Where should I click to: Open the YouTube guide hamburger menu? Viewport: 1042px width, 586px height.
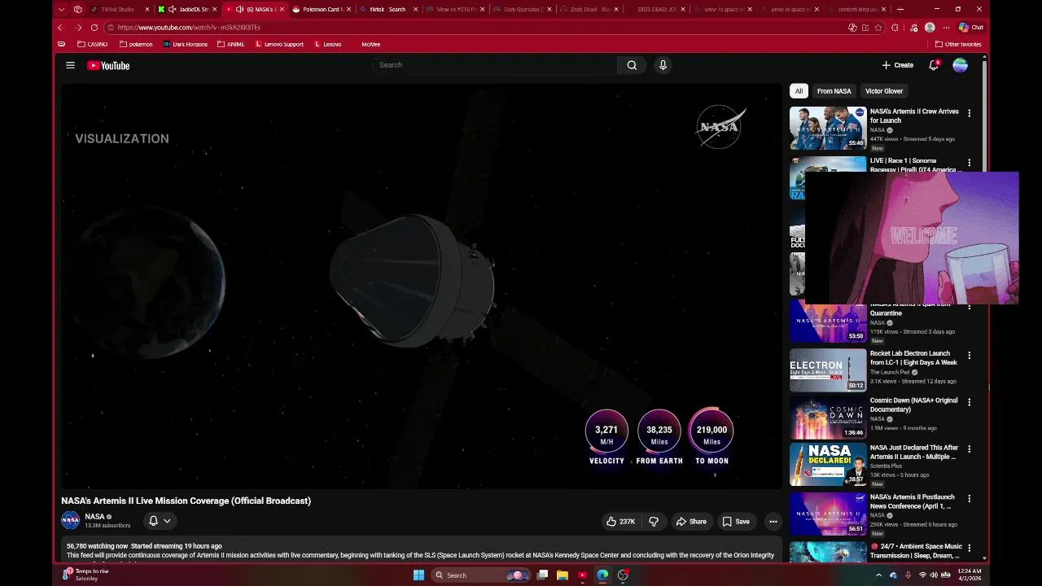pos(70,65)
